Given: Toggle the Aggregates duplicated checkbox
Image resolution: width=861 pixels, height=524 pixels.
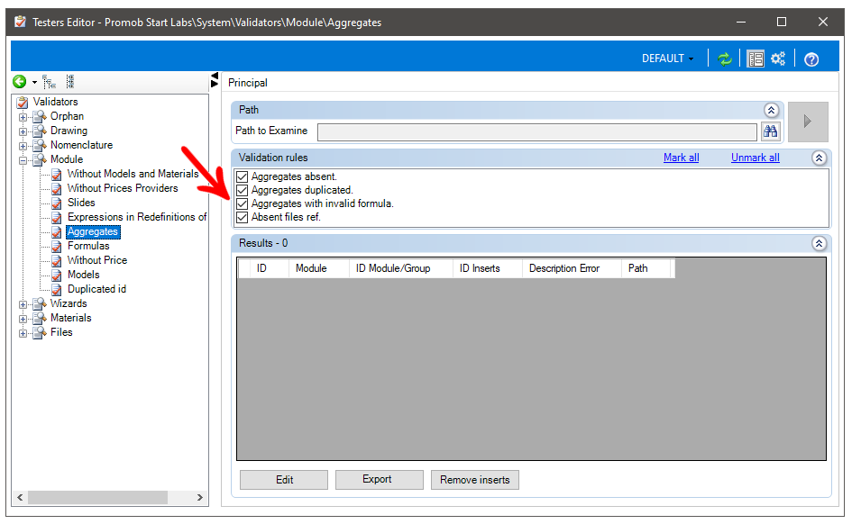Looking at the screenshot, I should (242, 191).
